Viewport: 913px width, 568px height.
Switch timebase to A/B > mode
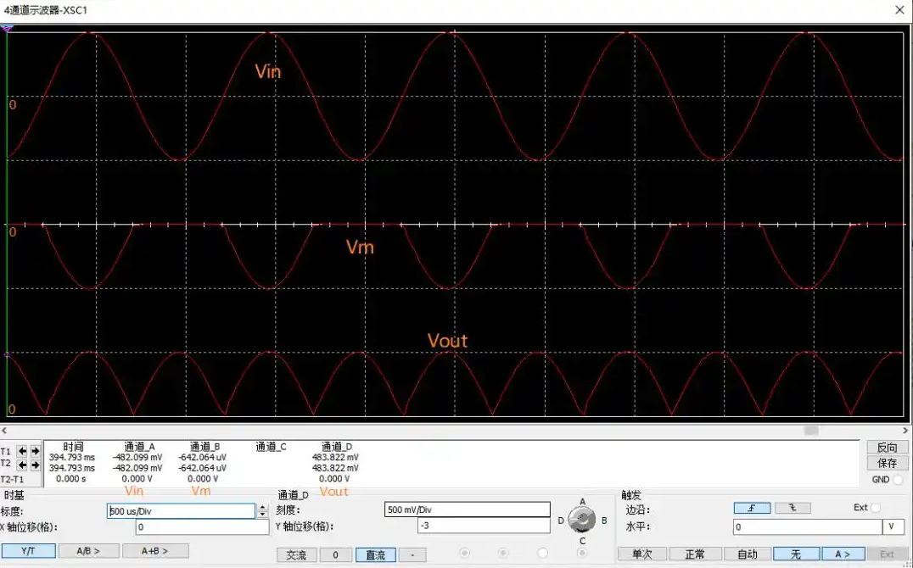pos(88,550)
